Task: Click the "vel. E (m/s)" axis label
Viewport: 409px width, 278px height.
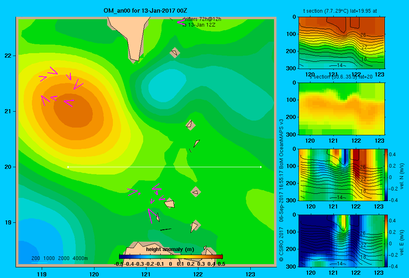Action: (402, 242)
